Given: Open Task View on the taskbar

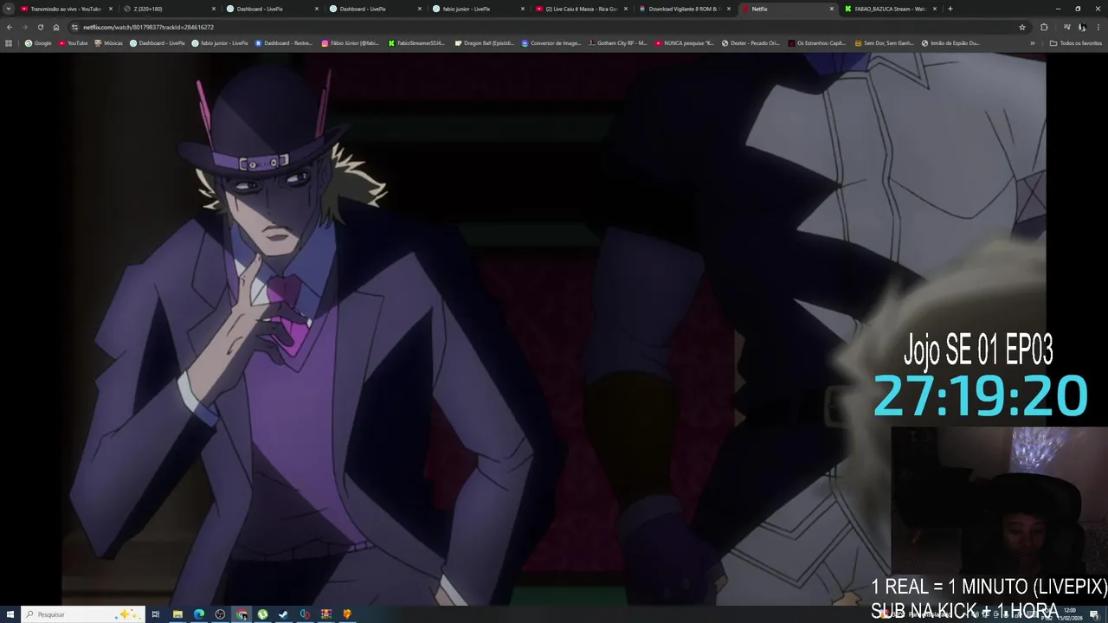Looking at the screenshot, I should click(x=156, y=614).
